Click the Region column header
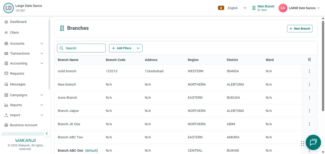The image size is (325, 154). [x=193, y=60]
